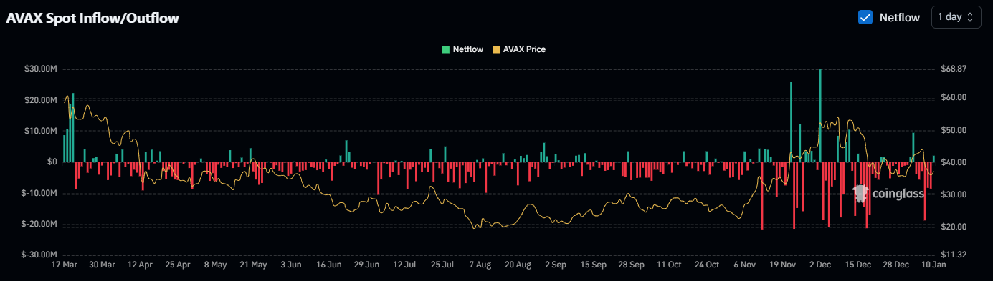Click the 7 Aug date label
The height and width of the screenshot is (281, 993).
[480, 265]
